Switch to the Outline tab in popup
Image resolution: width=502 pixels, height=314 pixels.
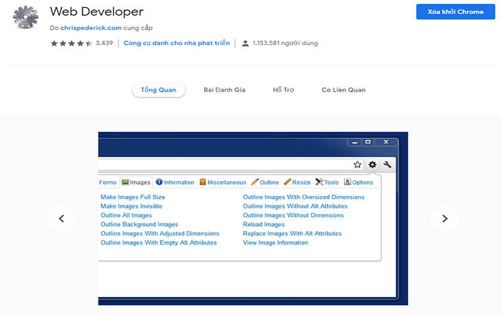coord(265,182)
